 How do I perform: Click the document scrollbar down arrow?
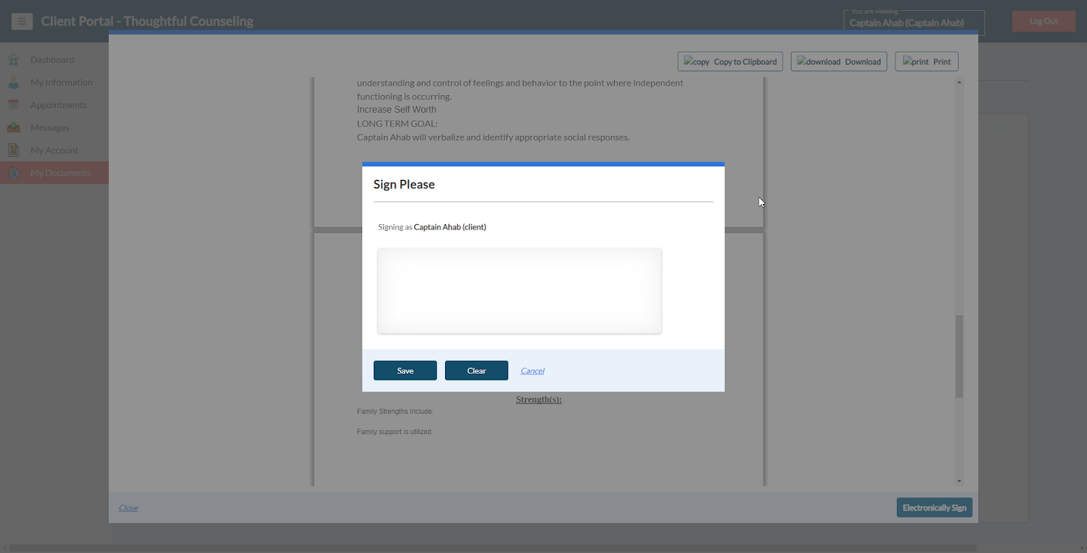pyautogui.click(x=959, y=481)
